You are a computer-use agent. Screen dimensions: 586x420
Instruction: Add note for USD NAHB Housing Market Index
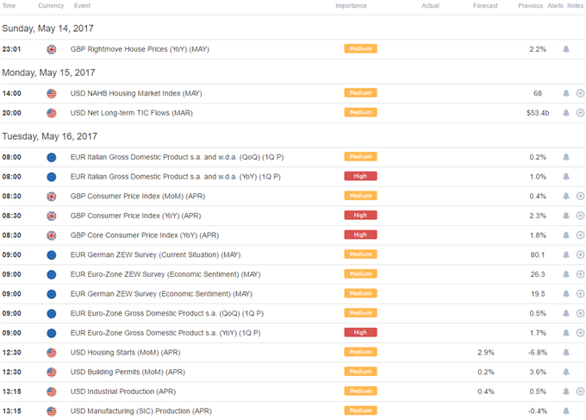(x=580, y=93)
